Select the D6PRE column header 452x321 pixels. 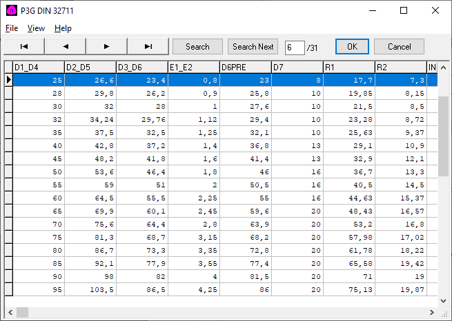(245, 67)
